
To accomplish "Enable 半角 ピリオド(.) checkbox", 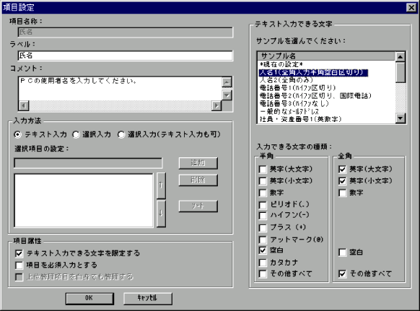I will pyautogui.click(x=263, y=205).
